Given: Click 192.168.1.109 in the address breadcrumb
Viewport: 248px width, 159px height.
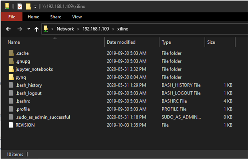Looking at the screenshot, I should pos(96,29).
